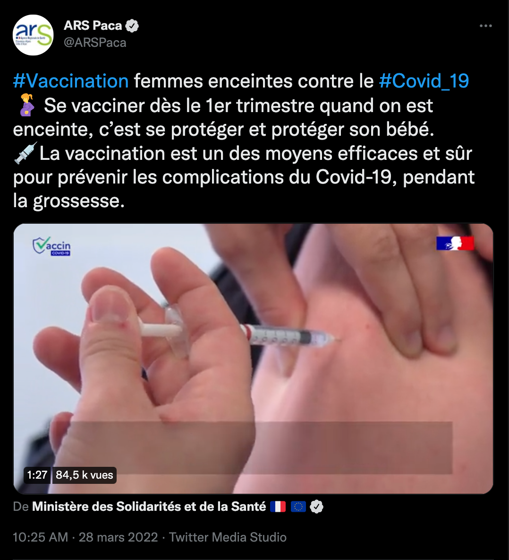Click the Ministère verified checkmark badge

316,507
